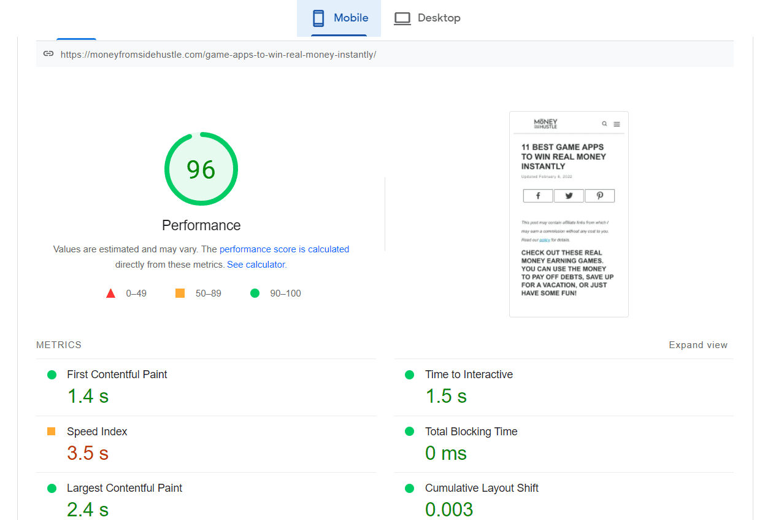This screenshot has width=765, height=520.
Task: Click the See calculator link
Action: coord(256,264)
